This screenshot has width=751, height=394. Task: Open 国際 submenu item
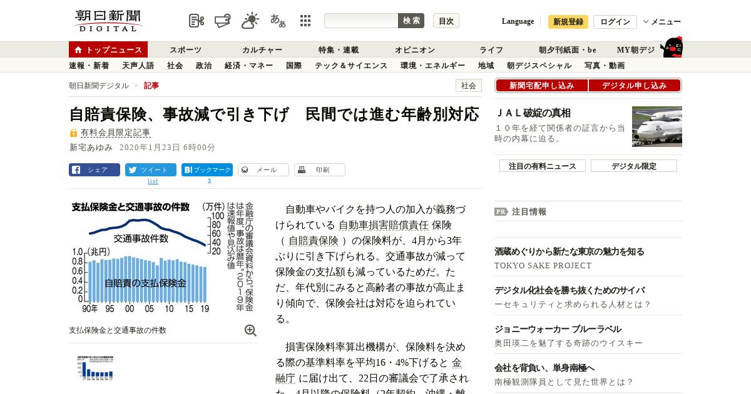(294, 65)
